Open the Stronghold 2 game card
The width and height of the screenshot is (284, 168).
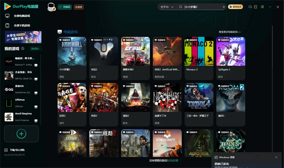[135, 143]
